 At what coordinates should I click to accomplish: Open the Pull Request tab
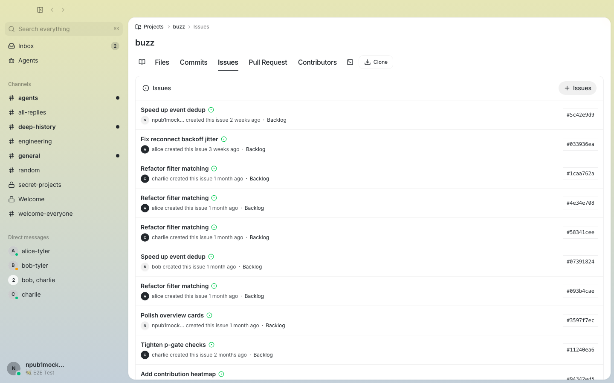pos(268,62)
